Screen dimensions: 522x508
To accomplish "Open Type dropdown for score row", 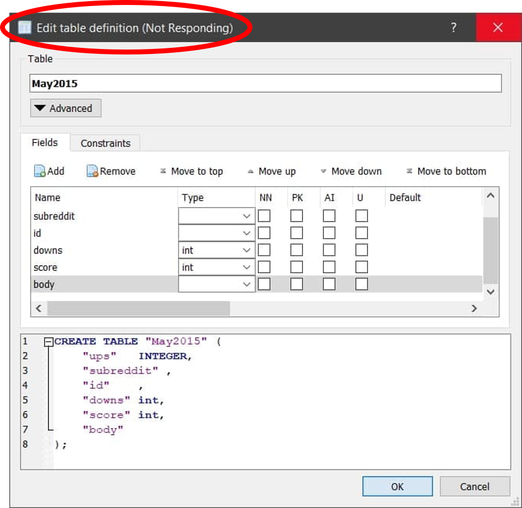I will [217, 267].
